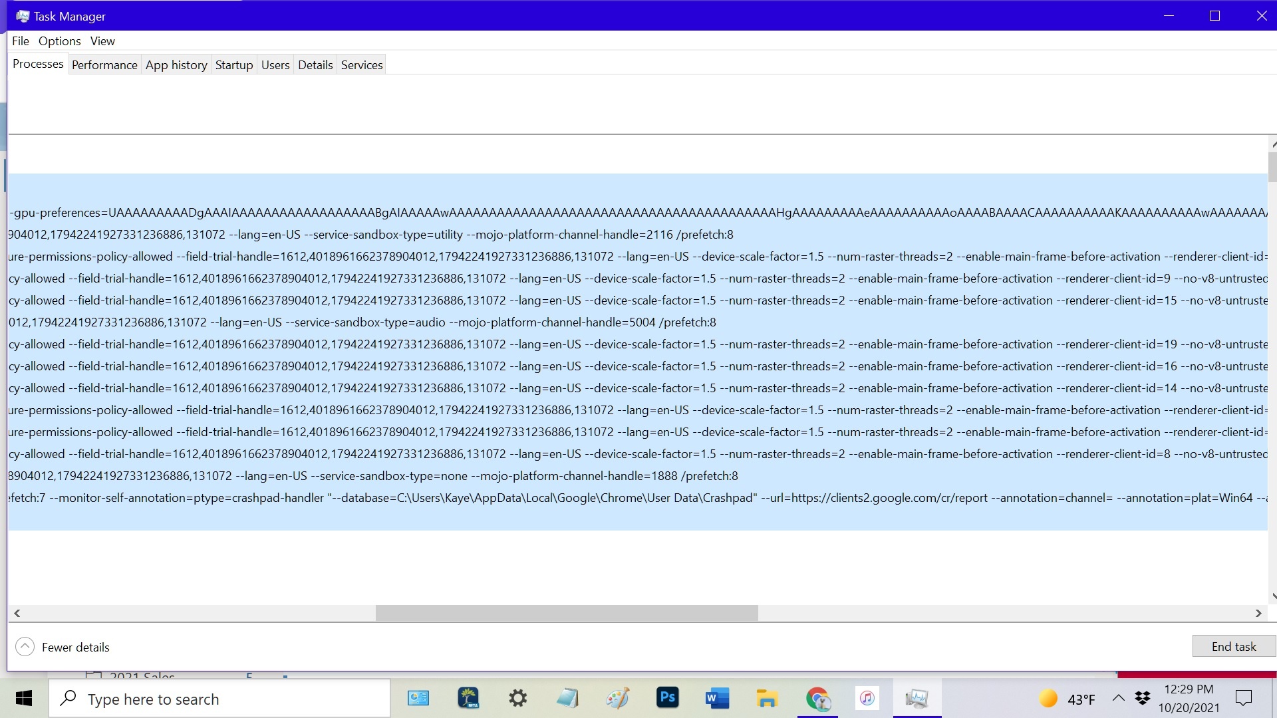This screenshot has height=718, width=1277.
Task: Click the right scroll arrow
Action: click(1258, 613)
